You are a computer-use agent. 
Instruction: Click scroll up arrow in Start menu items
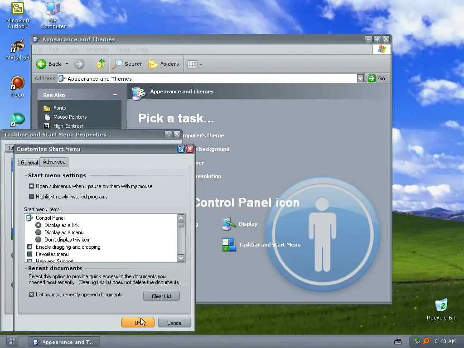point(181,218)
